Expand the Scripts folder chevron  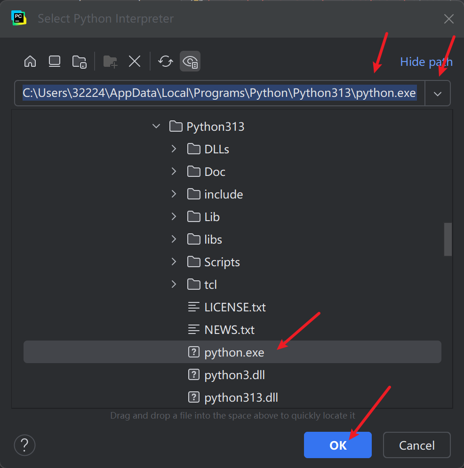click(174, 262)
